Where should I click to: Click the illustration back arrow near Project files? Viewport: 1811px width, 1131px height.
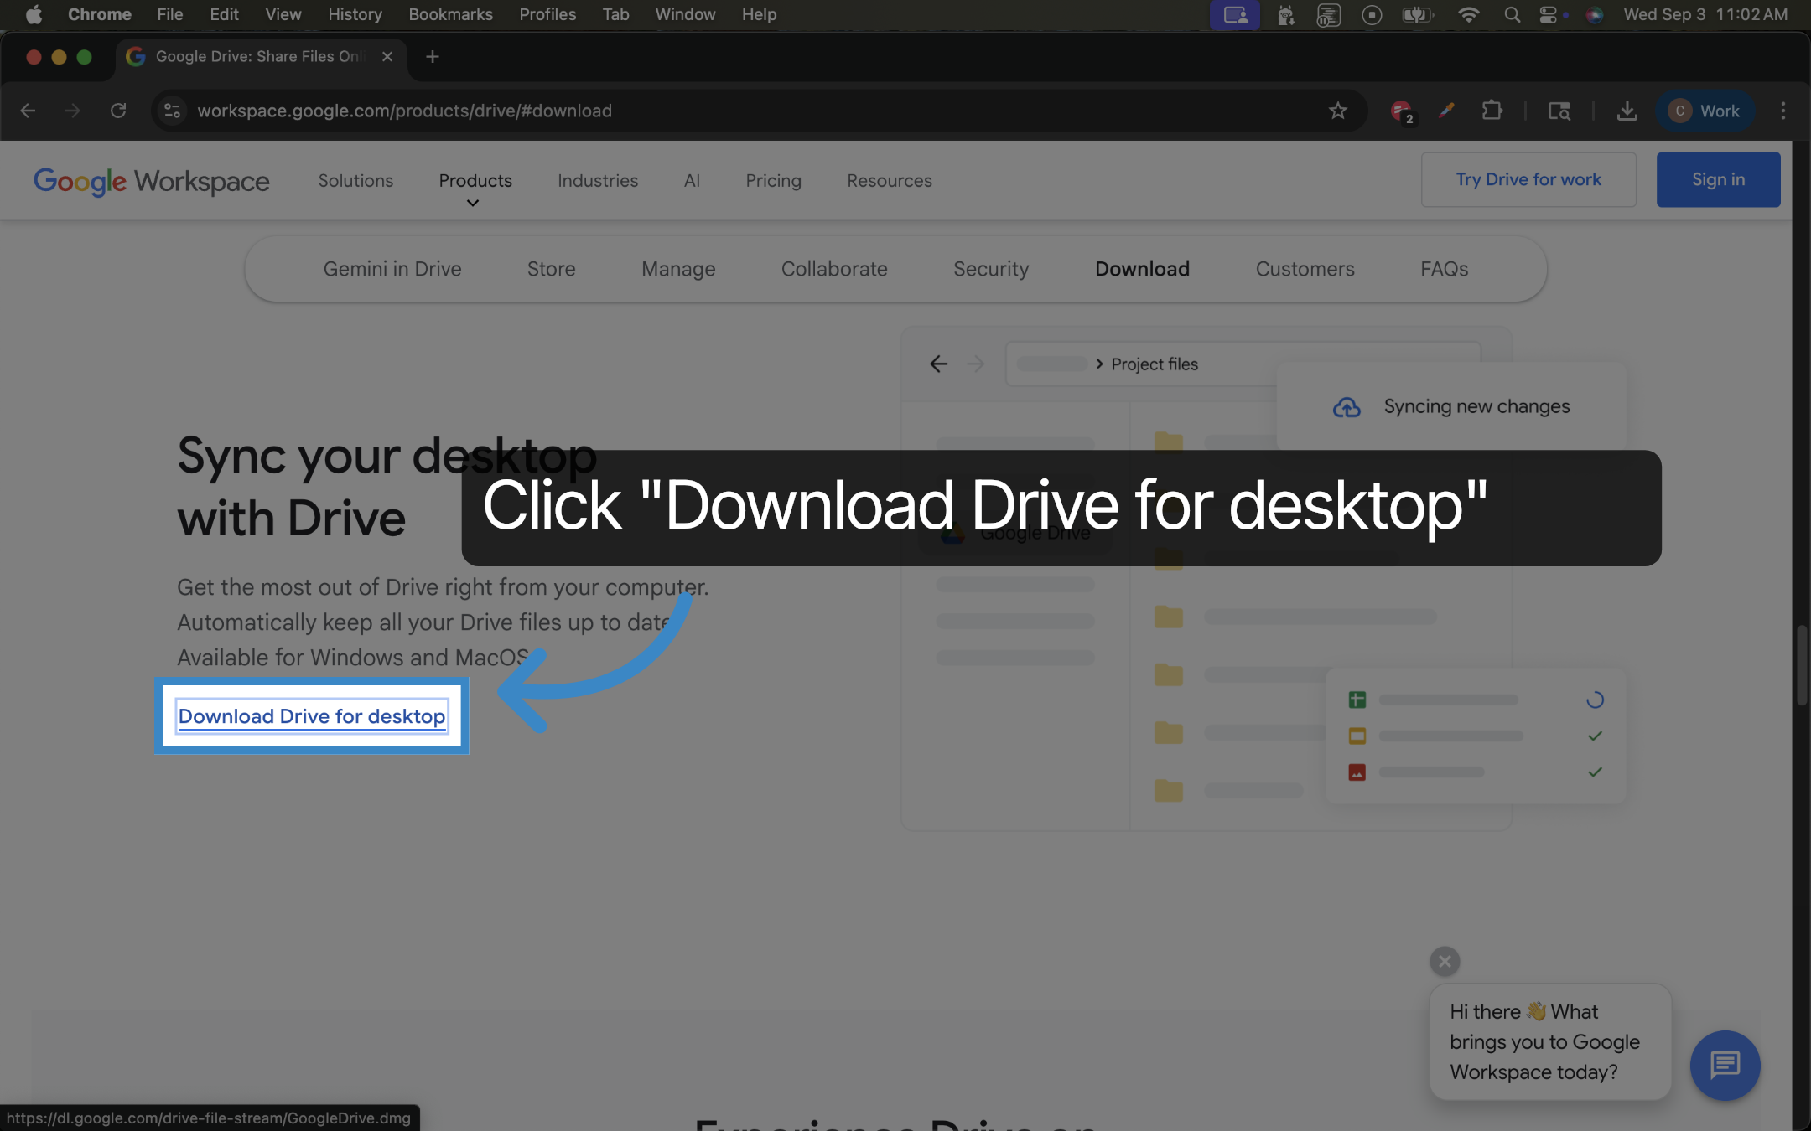click(x=938, y=364)
